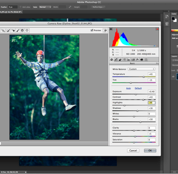Screen dimensions: 178x174
Task: Open the collapsed History panel icon
Action: click(x=167, y=17)
